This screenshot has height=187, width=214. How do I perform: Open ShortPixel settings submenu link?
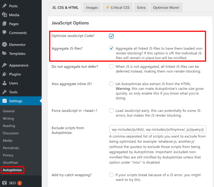10,162
